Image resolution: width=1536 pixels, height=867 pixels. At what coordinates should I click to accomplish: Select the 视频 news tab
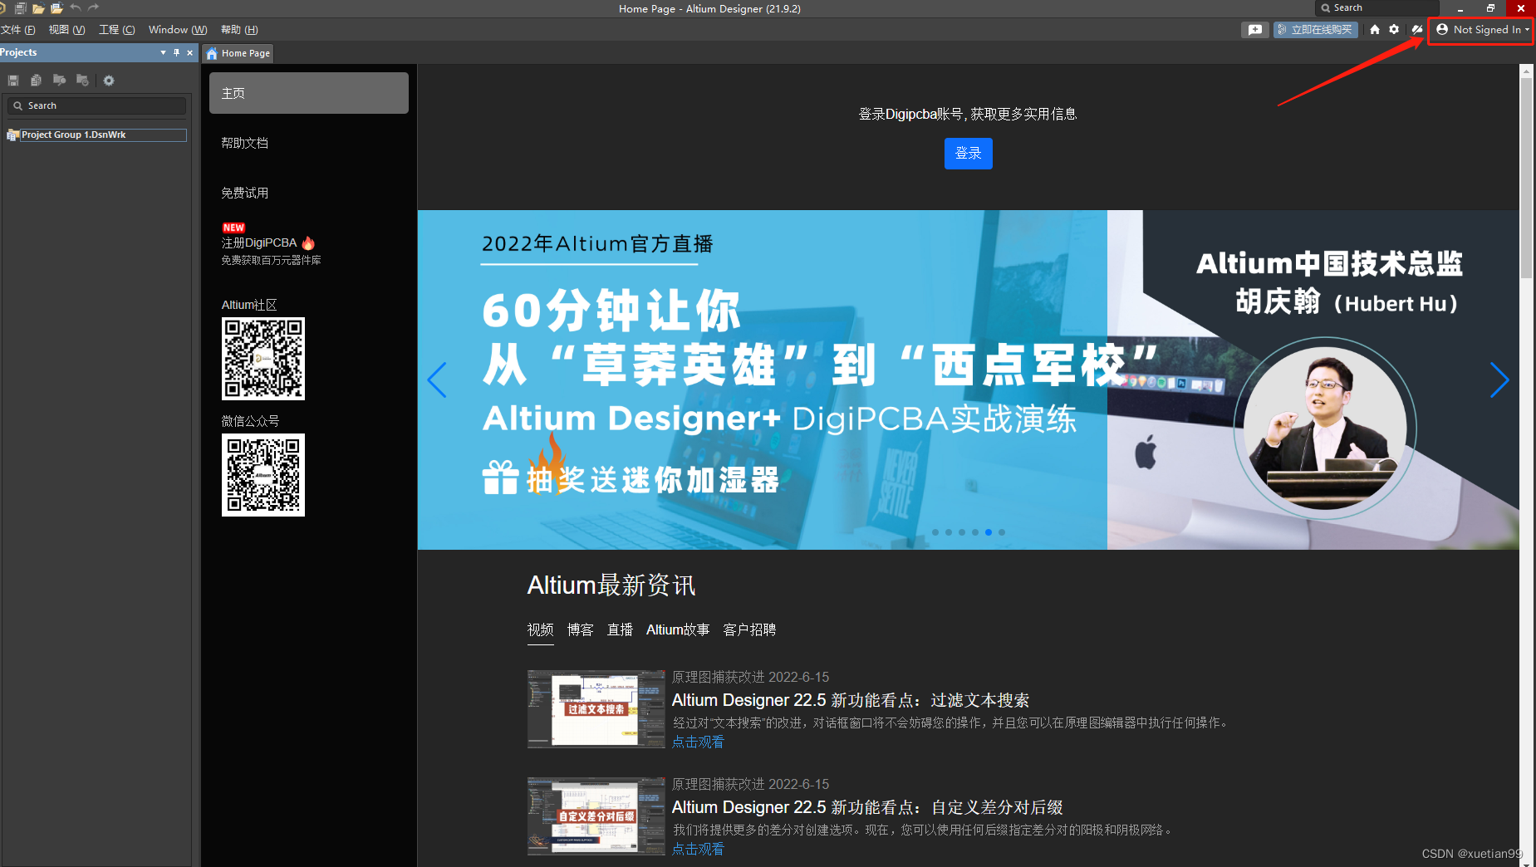click(x=541, y=629)
